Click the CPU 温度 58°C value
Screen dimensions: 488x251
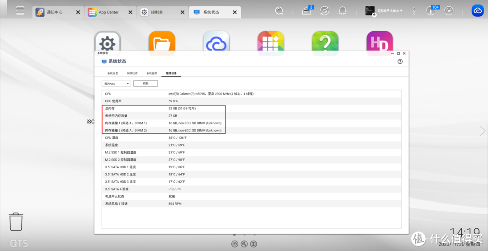pyautogui.click(x=178, y=137)
